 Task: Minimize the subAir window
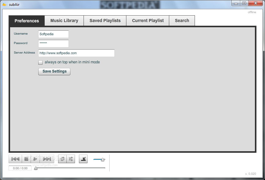pos(236,3)
